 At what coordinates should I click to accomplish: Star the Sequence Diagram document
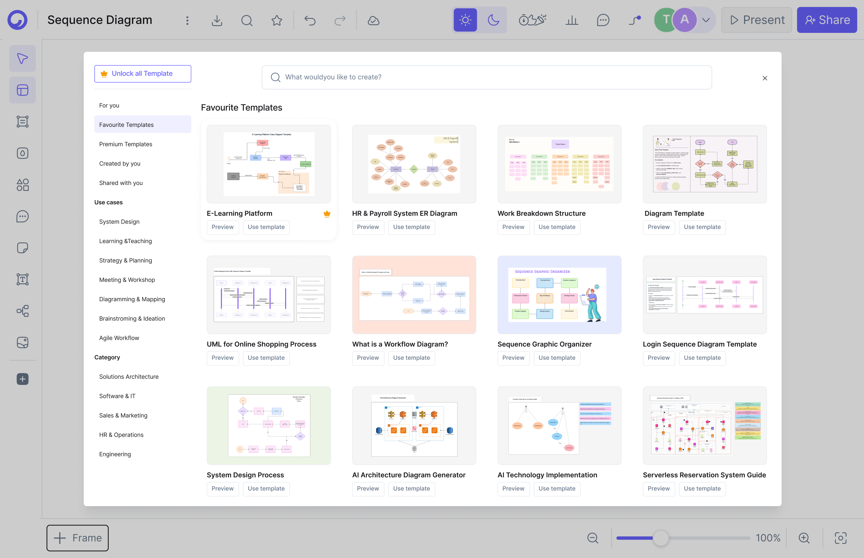[x=277, y=20]
